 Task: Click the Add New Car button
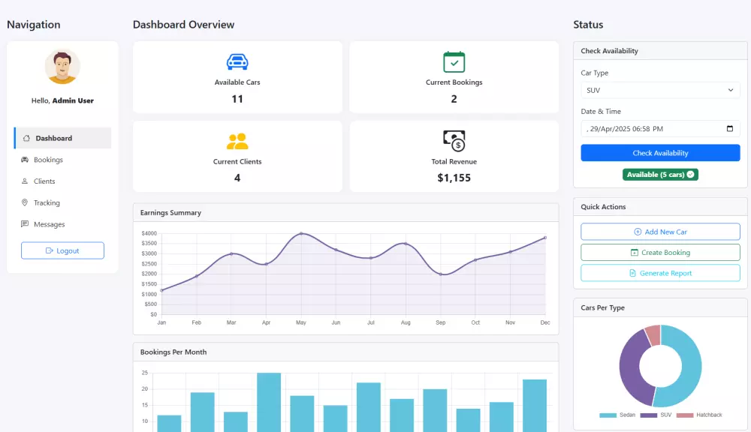click(x=660, y=232)
